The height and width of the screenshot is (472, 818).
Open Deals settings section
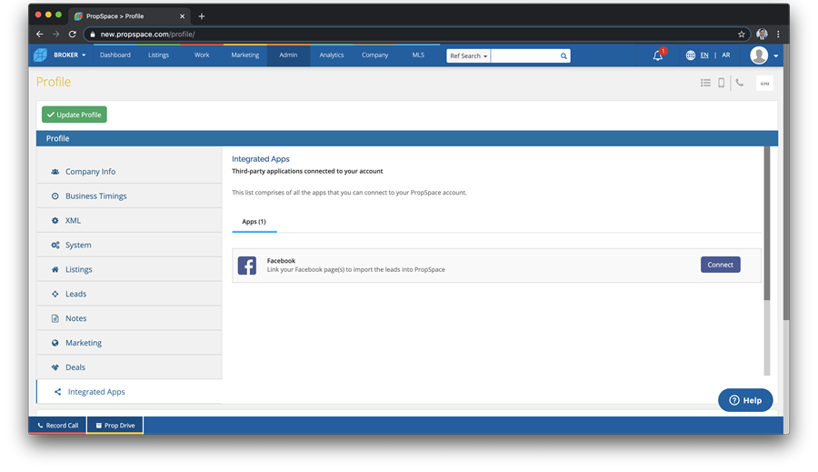[129, 367]
